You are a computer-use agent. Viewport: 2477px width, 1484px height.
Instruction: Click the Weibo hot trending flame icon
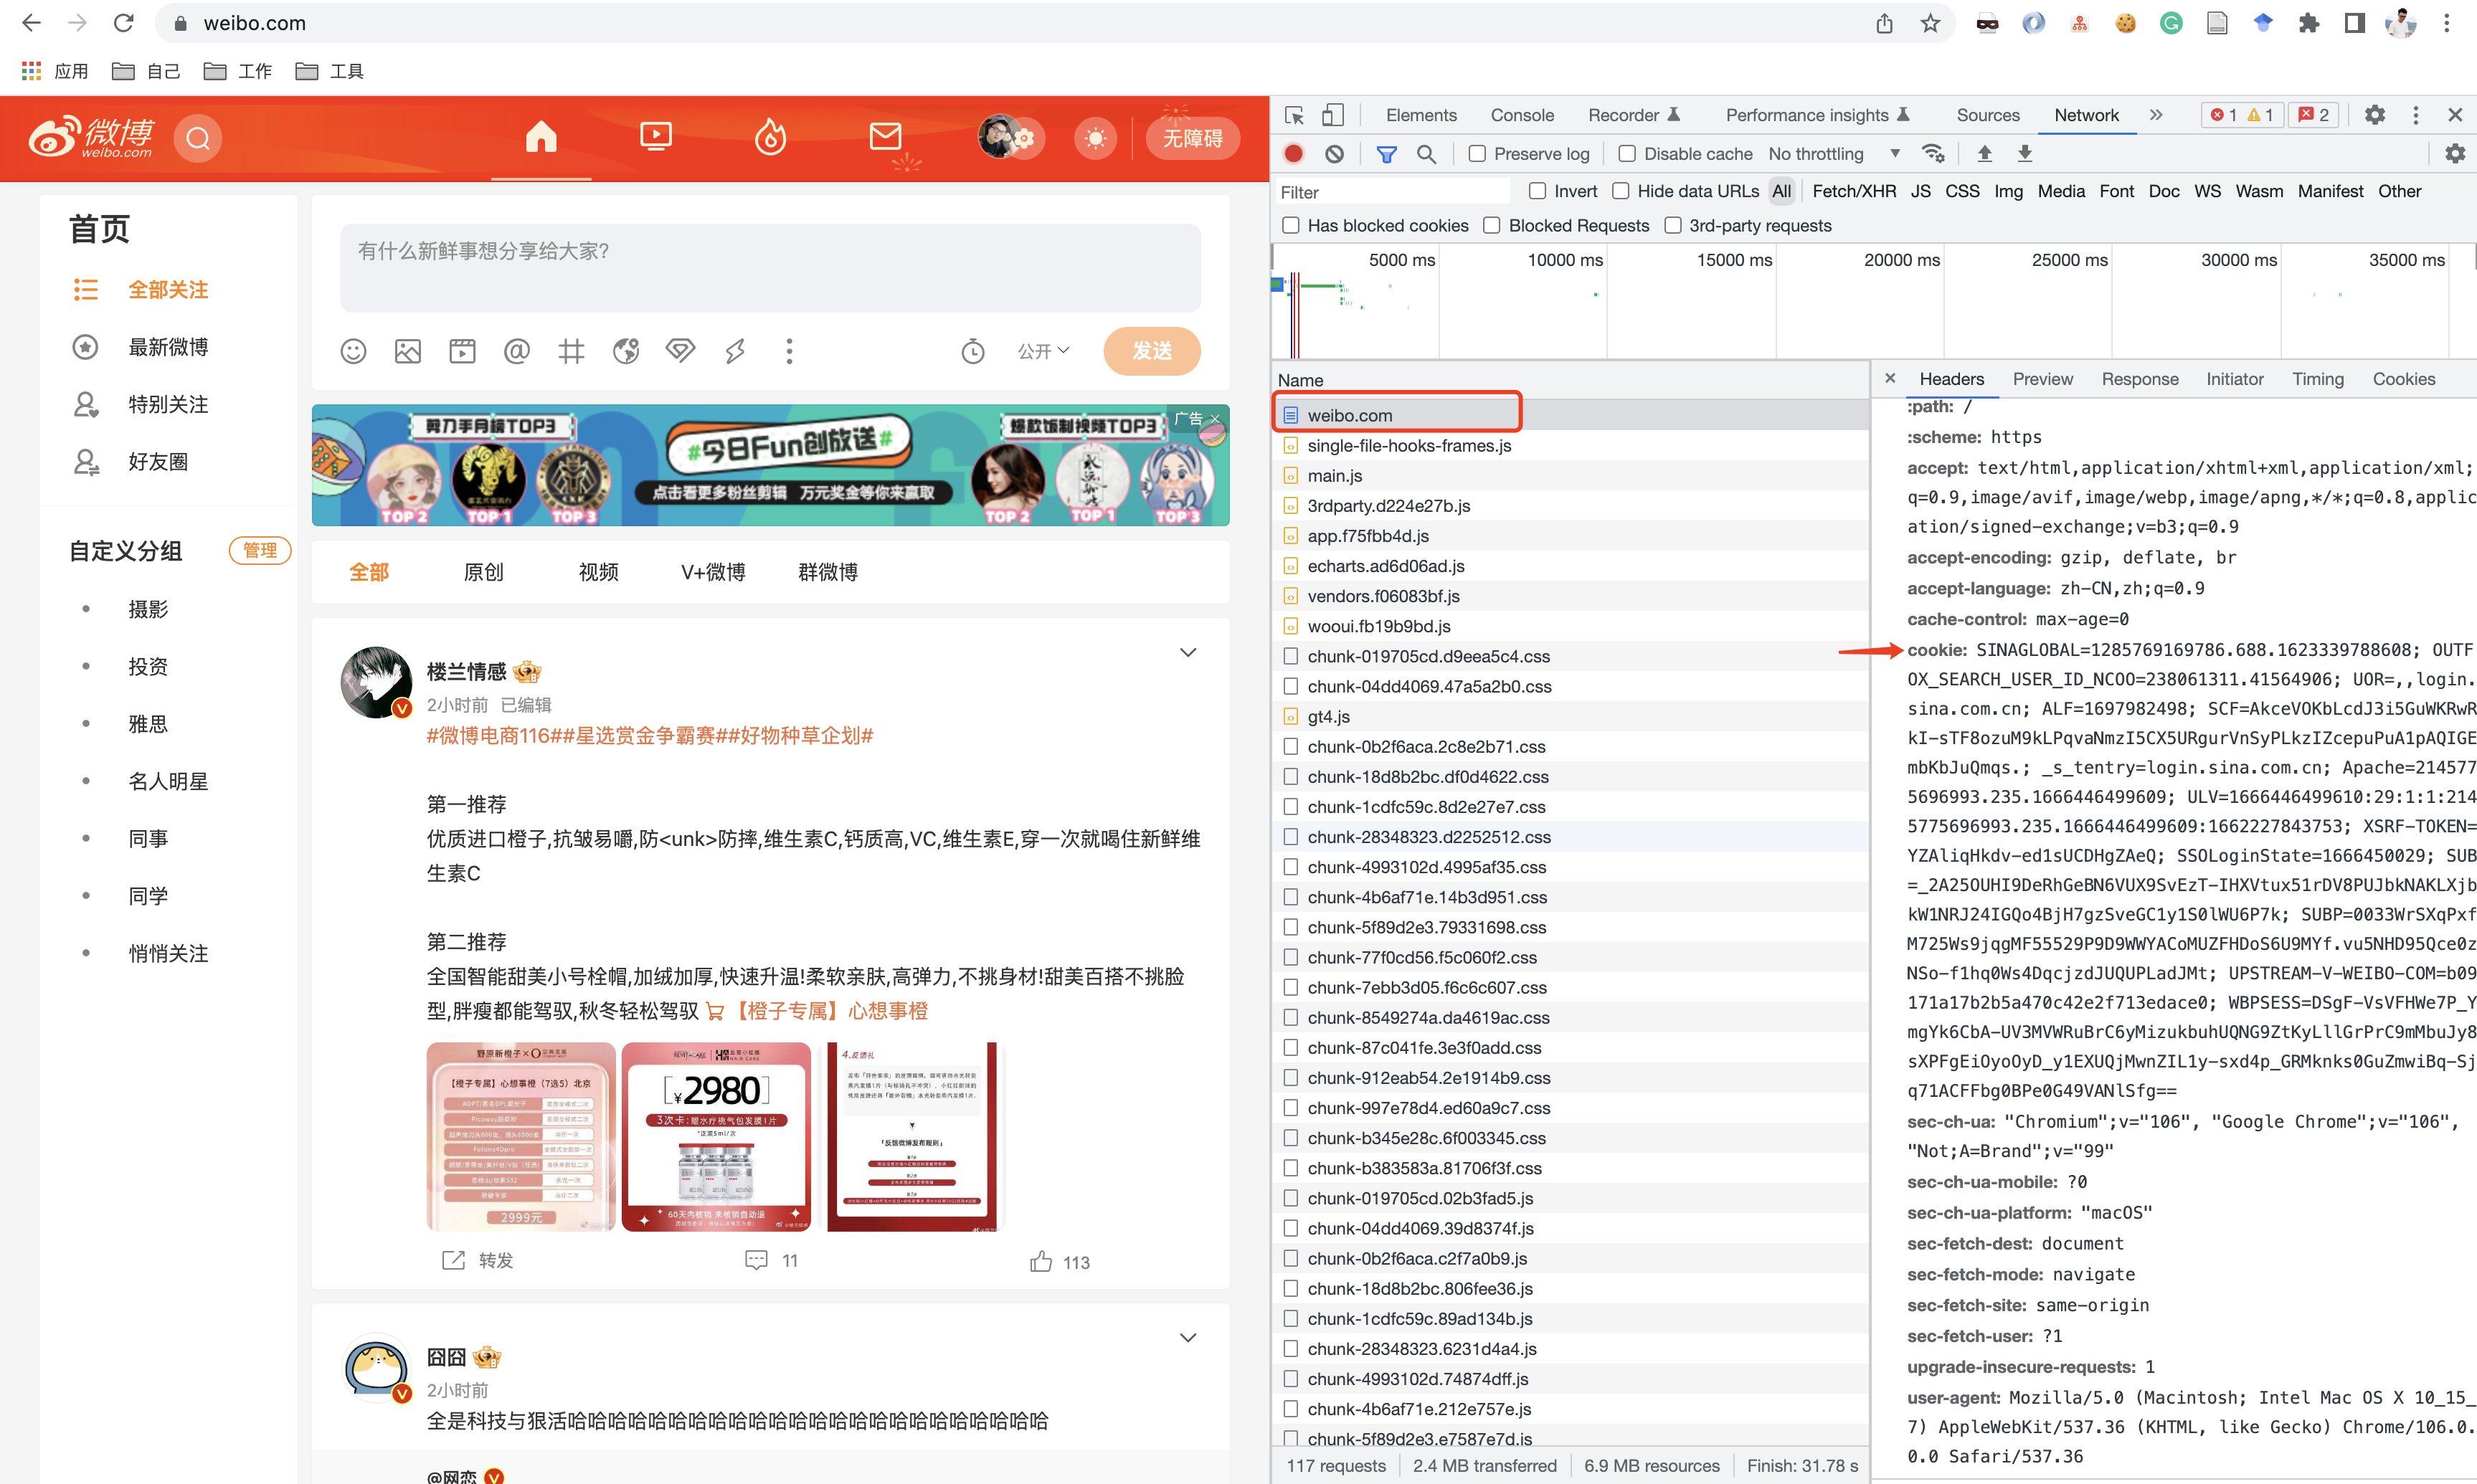point(769,137)
